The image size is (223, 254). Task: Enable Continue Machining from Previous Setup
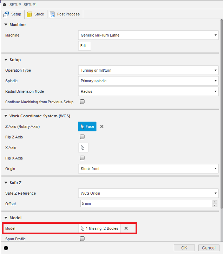(82, 102)
